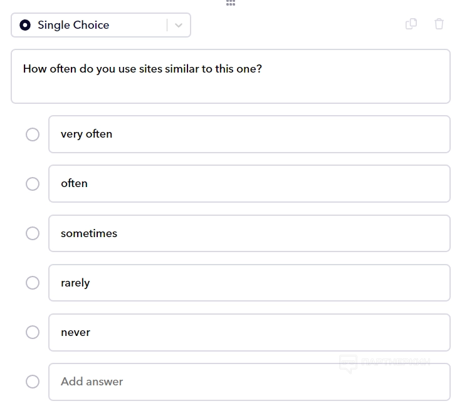
Task: Focus the "sometimes" answer field
Action: (x=249, y=233)
